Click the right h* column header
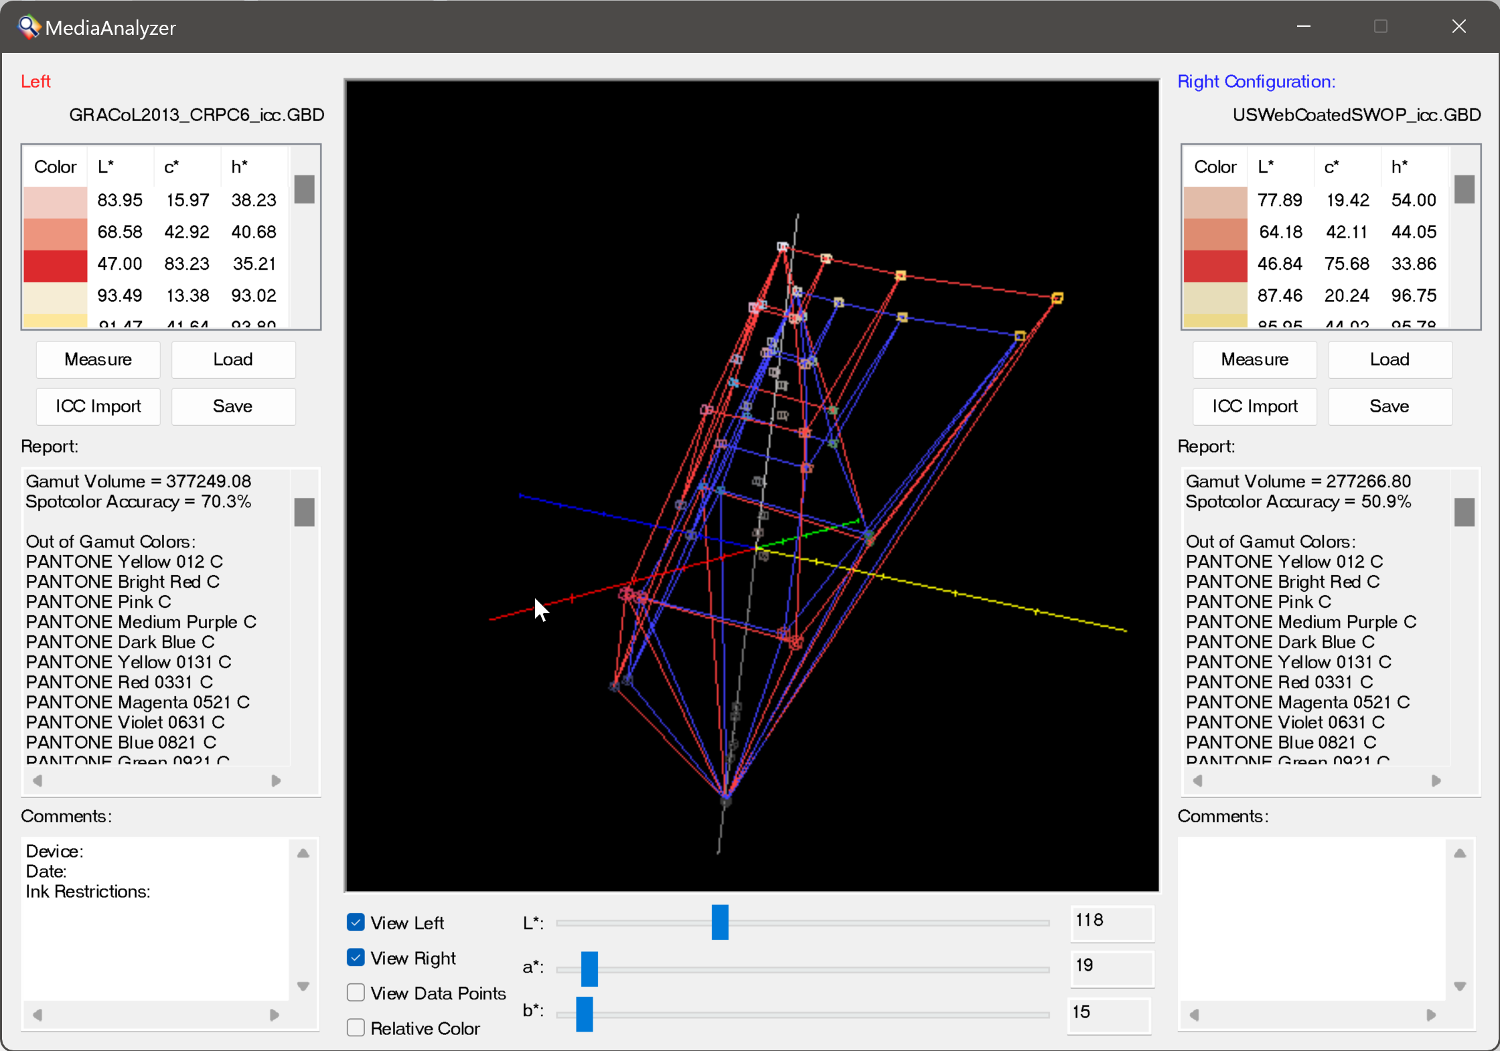This screenshot has height=1051, width=1500. [1414, 167]
